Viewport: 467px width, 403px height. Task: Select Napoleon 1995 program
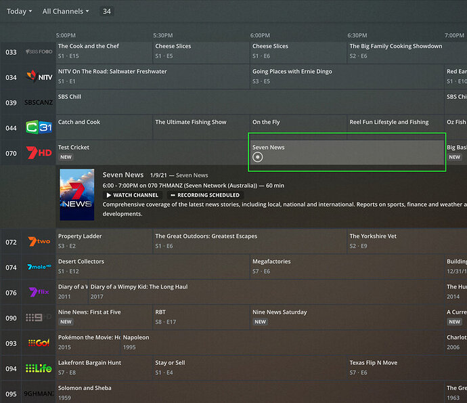point(282,343)
